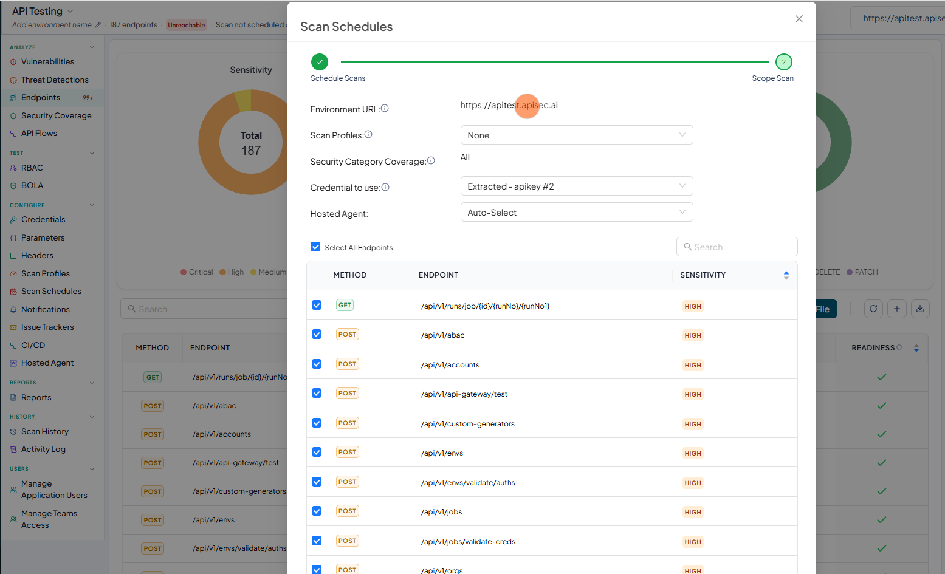Collapse the REPORTS sidebar section
This screenshot has height=574, width=945.
point(92,383)
